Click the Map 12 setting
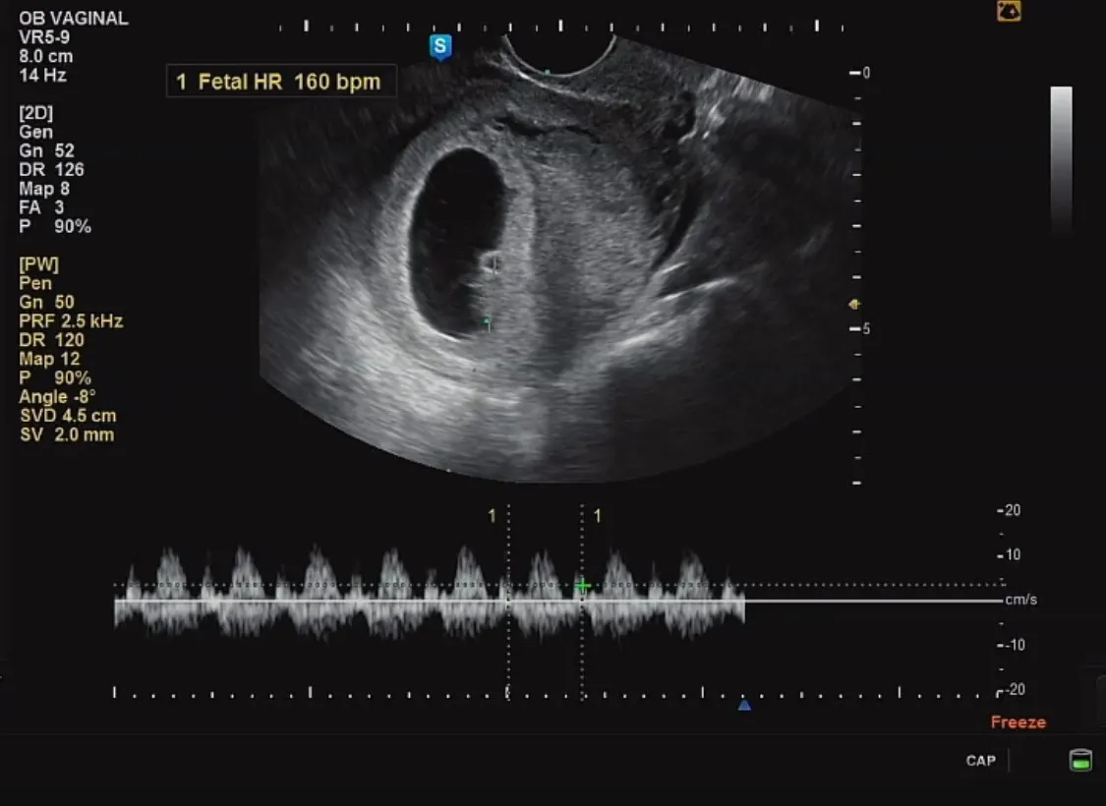The height and width of the screenshot is (806, 1106). click(49, 359)
